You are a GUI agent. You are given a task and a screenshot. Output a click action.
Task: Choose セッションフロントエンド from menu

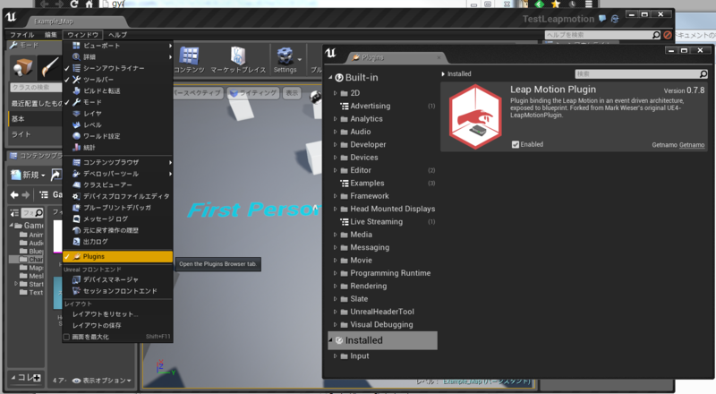click(x=118, y=291)
